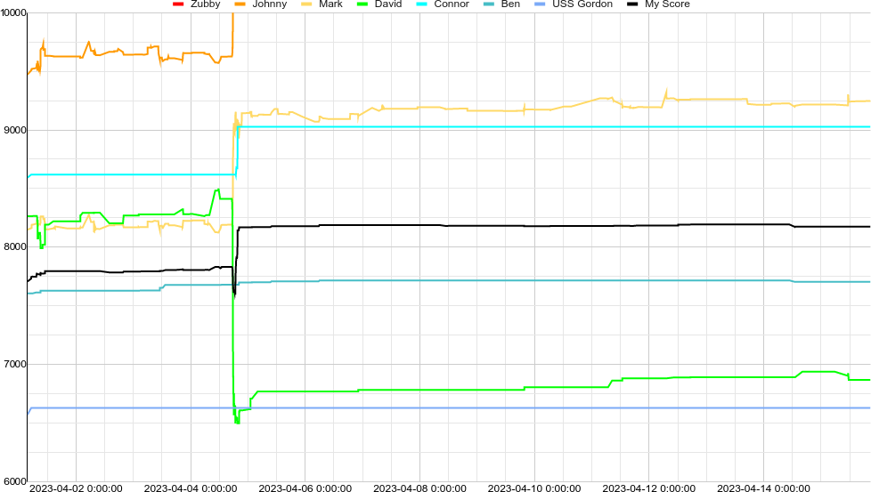871x492 pixels.
Task: Toggle Connor series in the legend
Action: (x=452, y=4)
